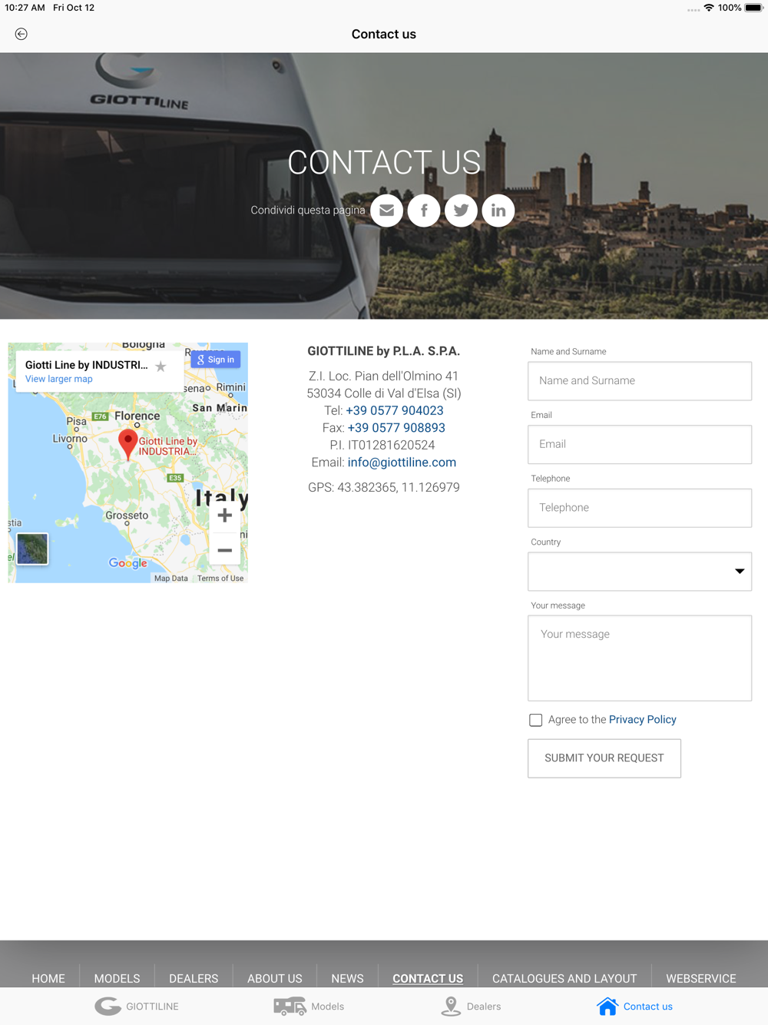Call the Tel number +39 0577 904023

pos(395,410)
